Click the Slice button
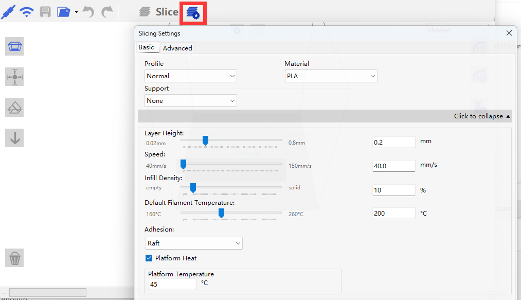 coord(159,12)
